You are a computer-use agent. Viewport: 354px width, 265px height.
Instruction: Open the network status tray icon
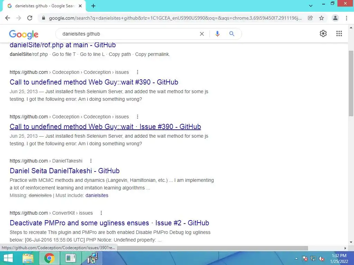coord(313,258)
